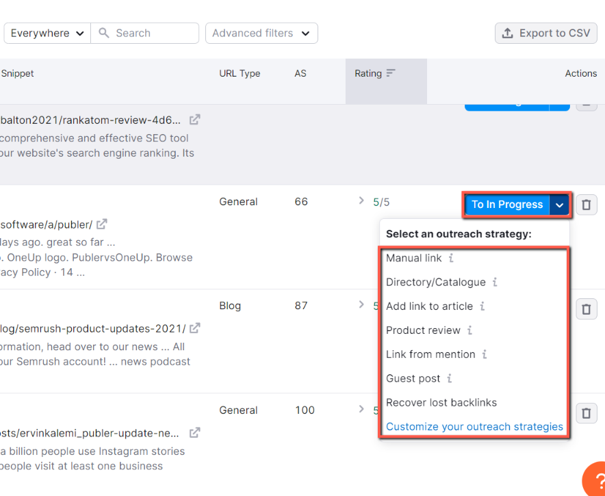The image size is (605, 496).
Task: Open the external link icon next to publer URL
Action: (101, 223)
